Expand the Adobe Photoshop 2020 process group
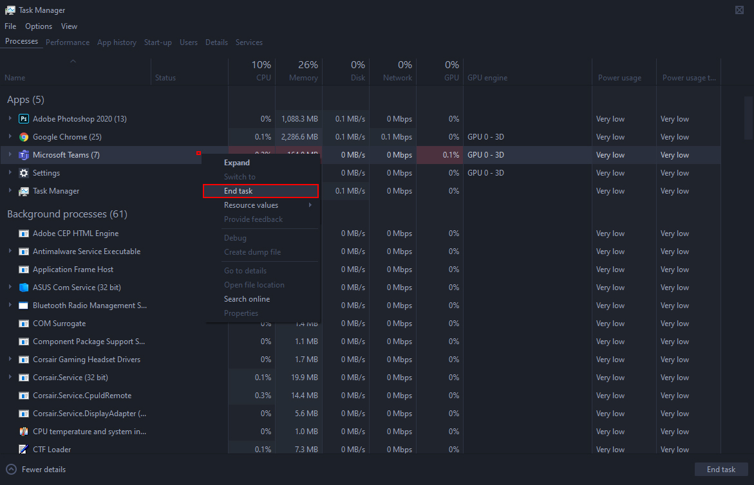754x485 pixels. tap(10, 118)
